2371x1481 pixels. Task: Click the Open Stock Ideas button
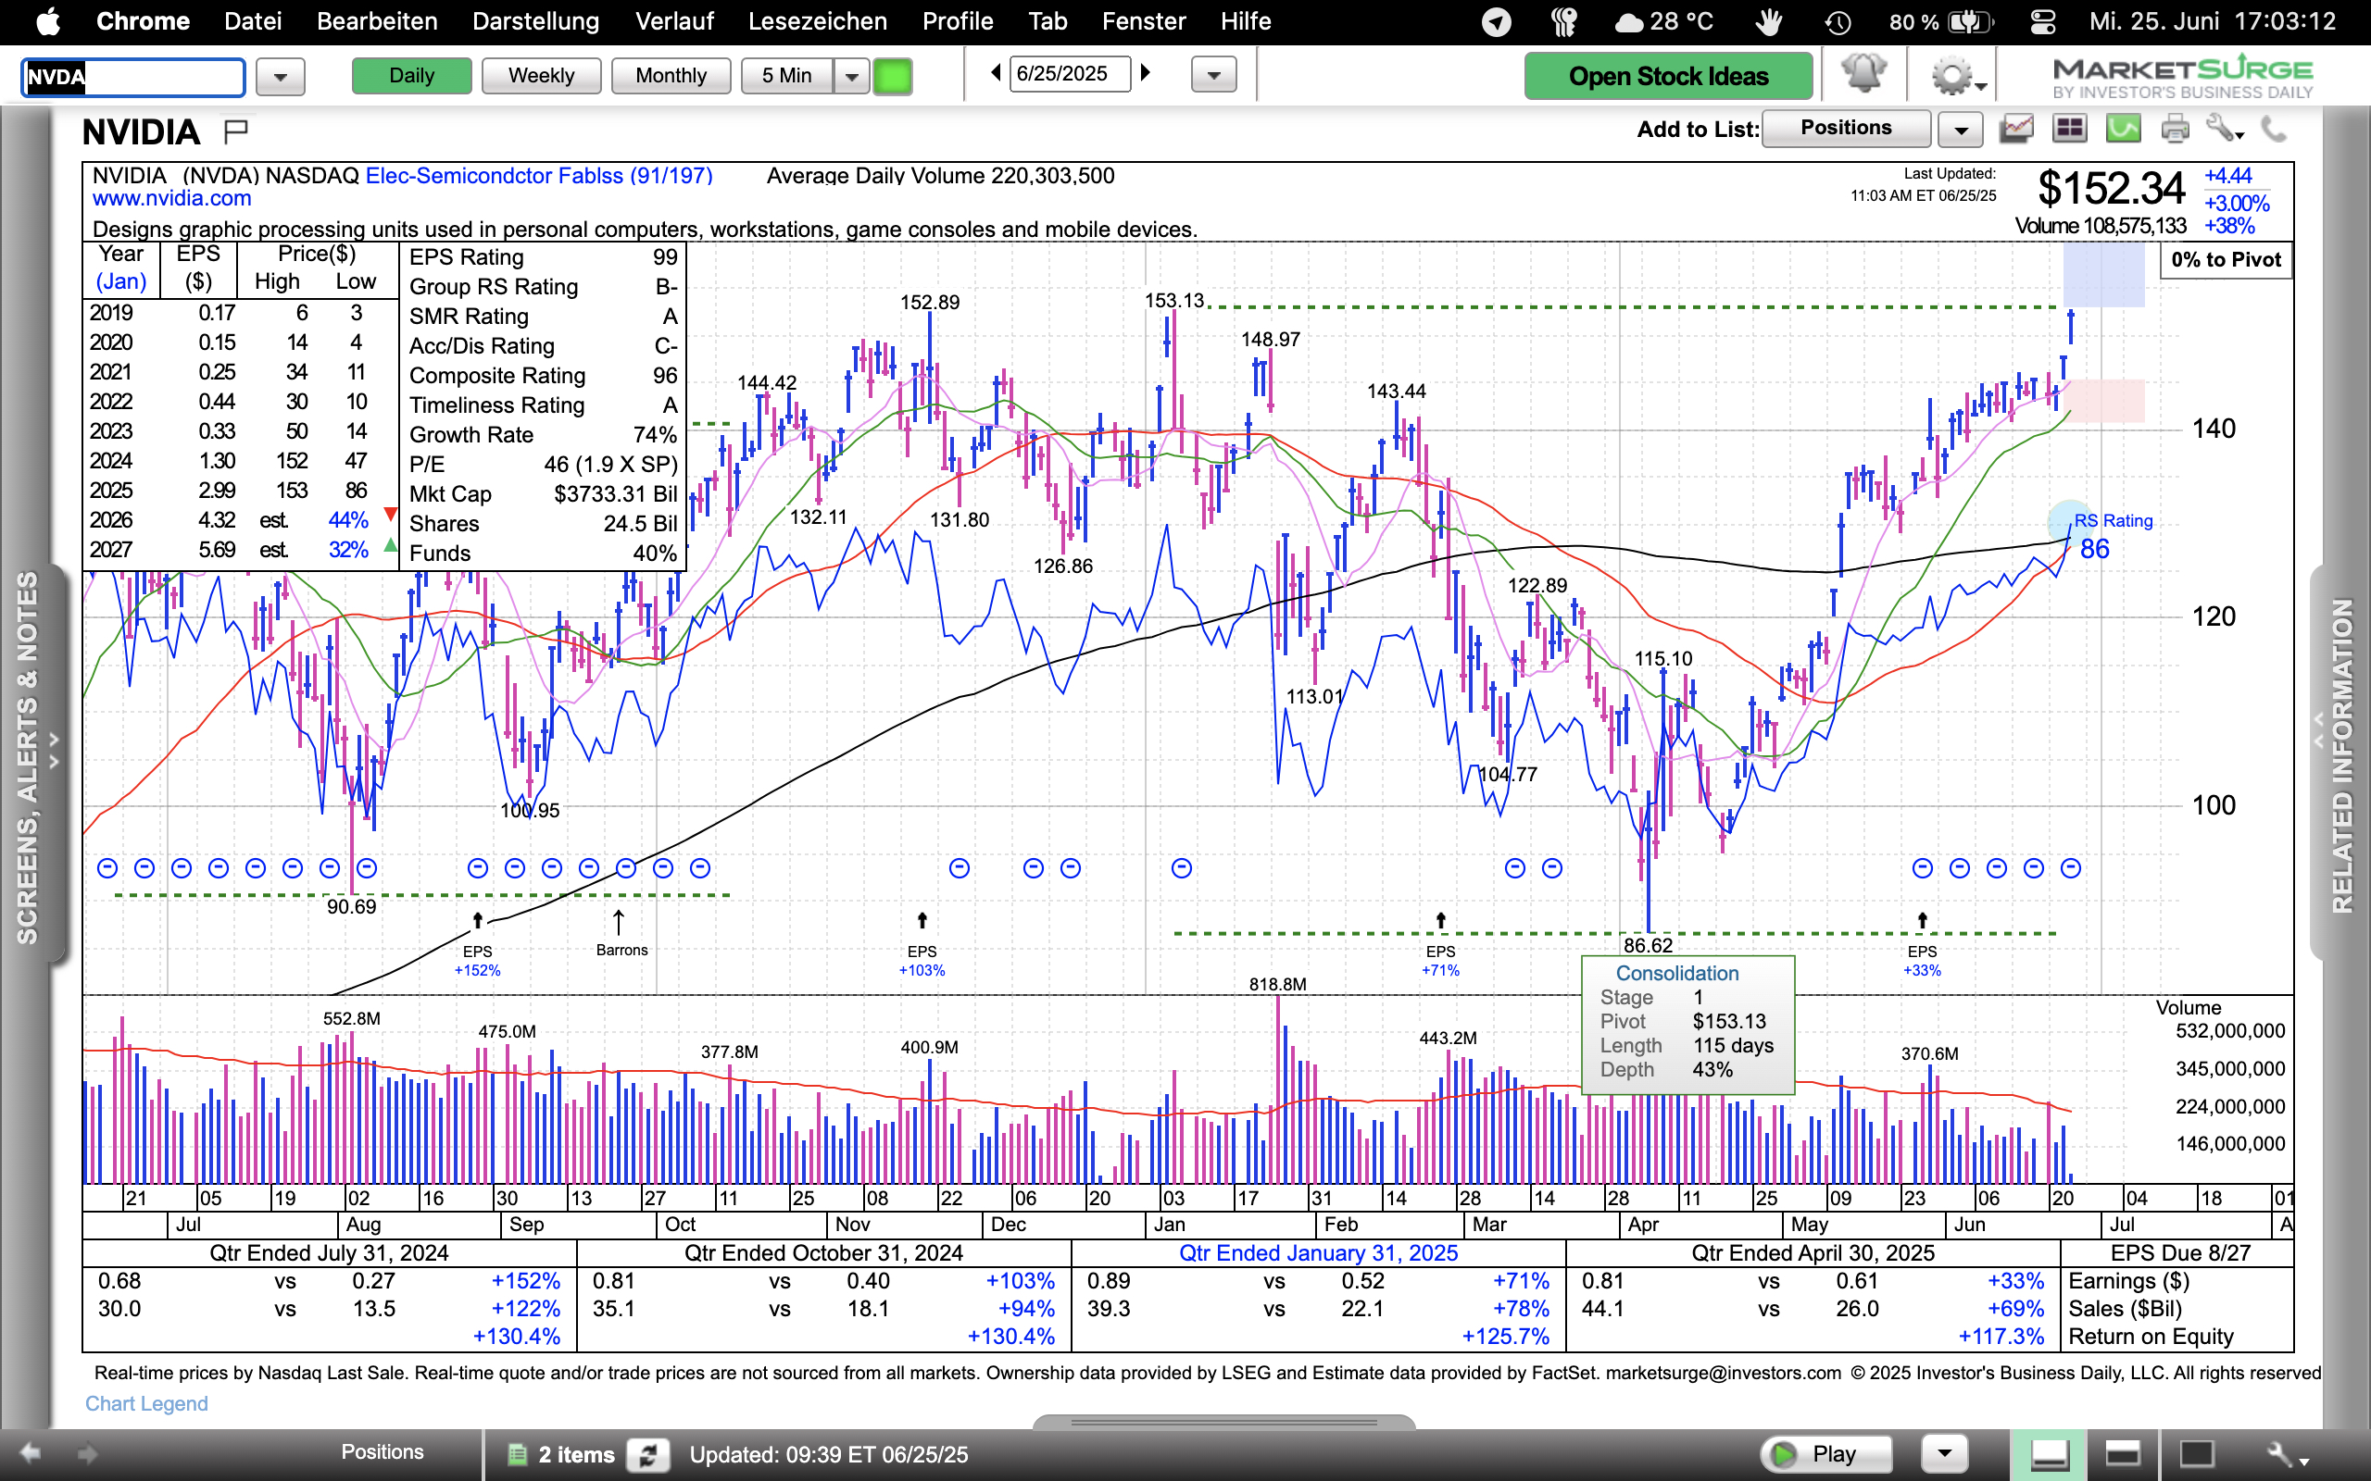point(1667,75)
